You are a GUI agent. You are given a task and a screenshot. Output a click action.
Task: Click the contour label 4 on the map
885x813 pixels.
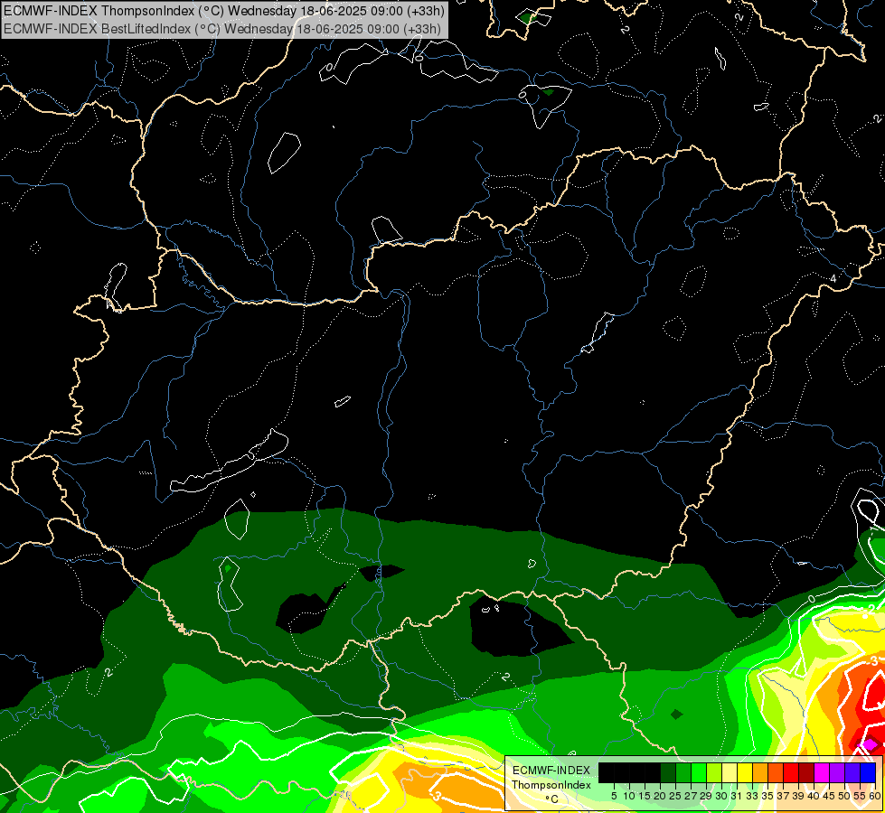pos(833,279)
